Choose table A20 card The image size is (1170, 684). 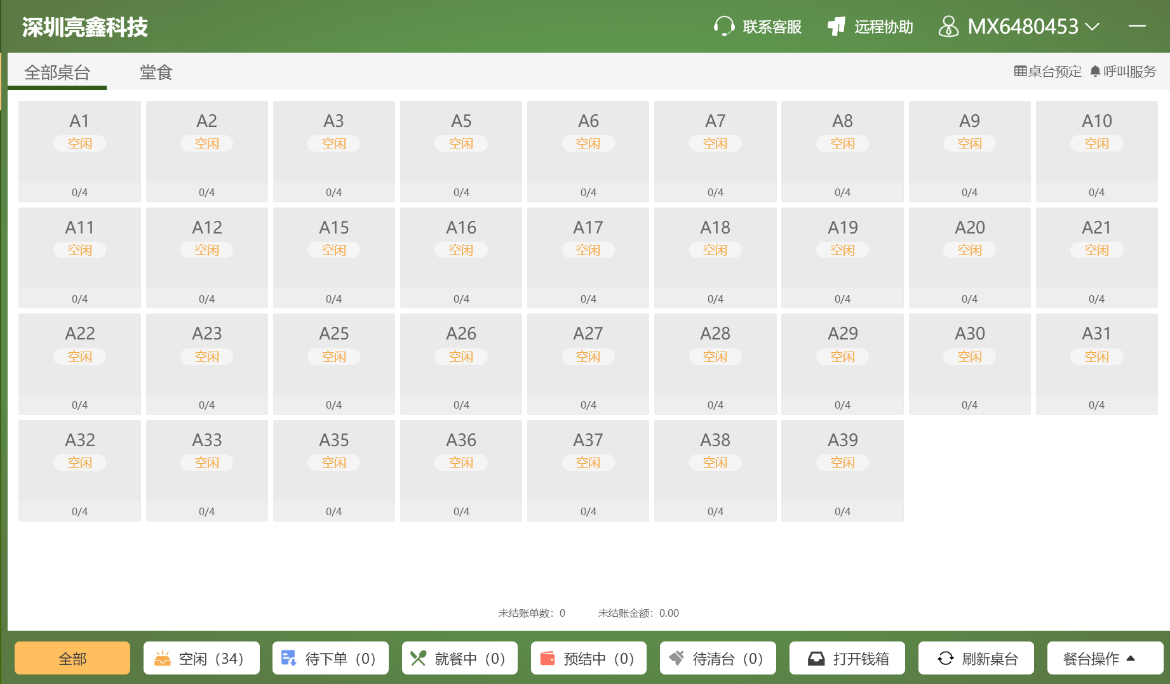click(970, 258)
